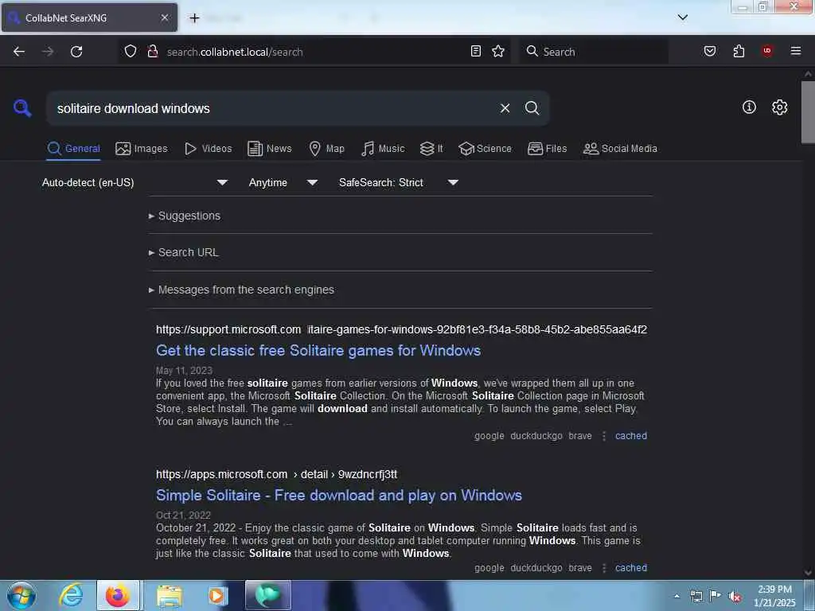Click the teal bird app on taskbar
Viewport: 815px width, 611px height.
coord(267,595)
